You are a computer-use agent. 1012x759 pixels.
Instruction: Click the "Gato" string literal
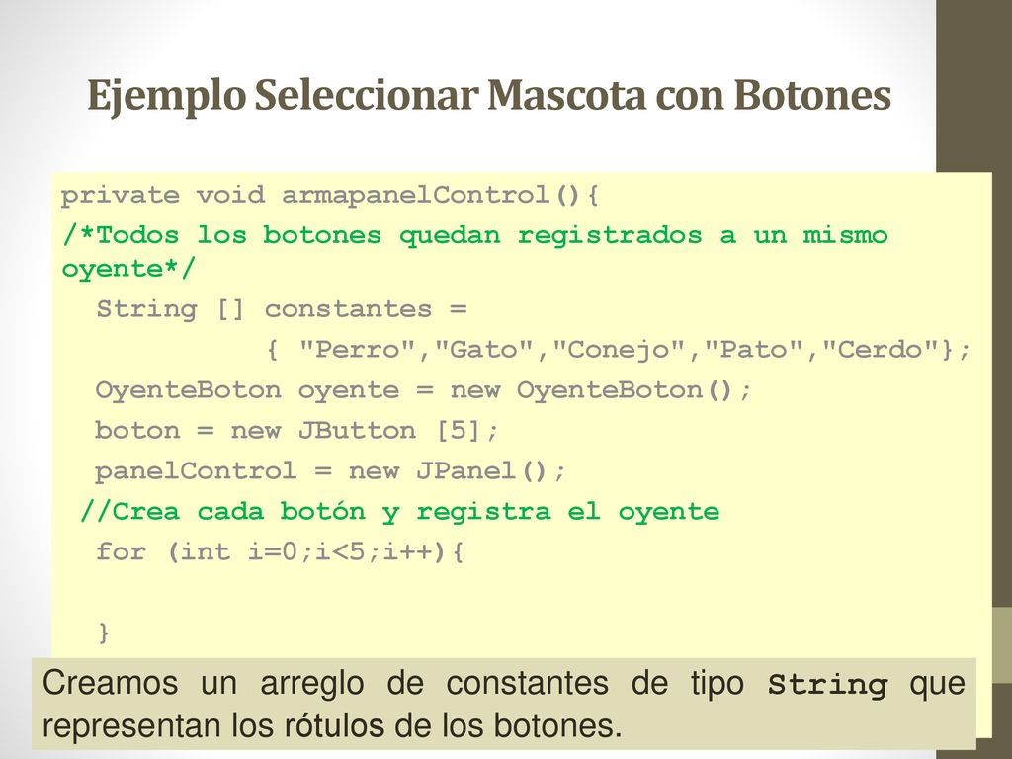(484, 350)
